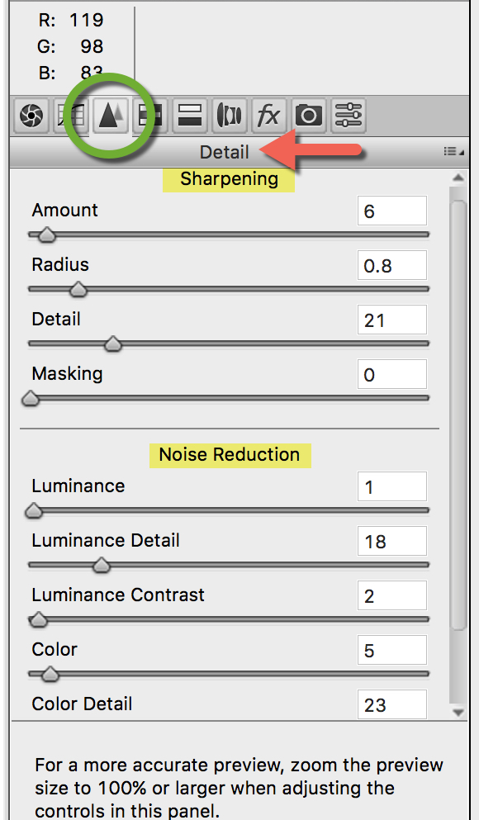Click the Masking slider handle
The height and width of the screenshot is (820, 479).
pos(31,399)
